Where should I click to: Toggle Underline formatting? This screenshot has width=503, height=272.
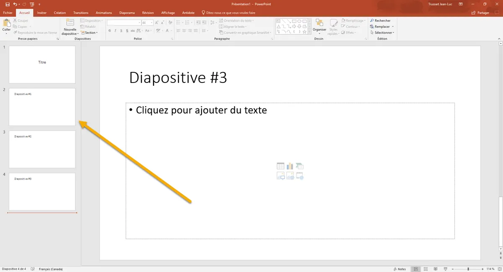[121, 31]
